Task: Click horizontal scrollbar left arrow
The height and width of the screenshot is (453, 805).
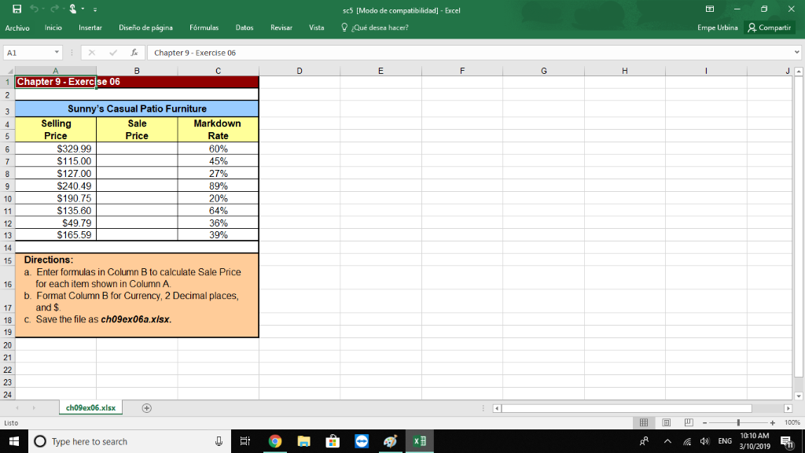Action: tap(497, 408)
